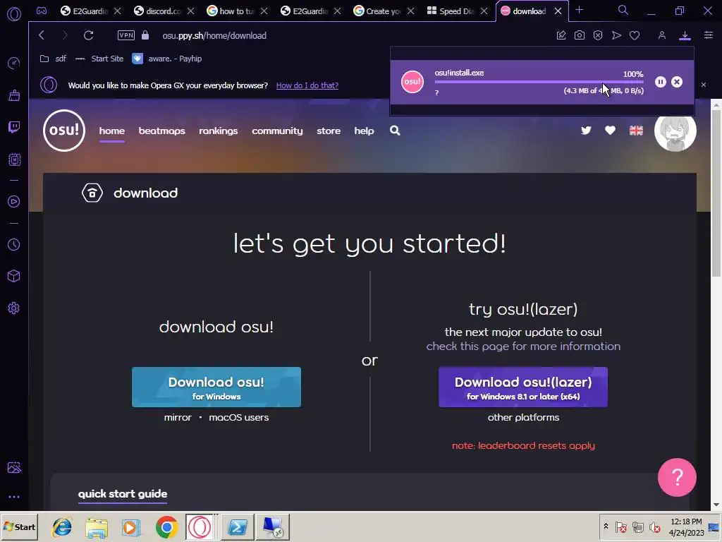
Task: Open the macOS users link
Action: [238, 418]
